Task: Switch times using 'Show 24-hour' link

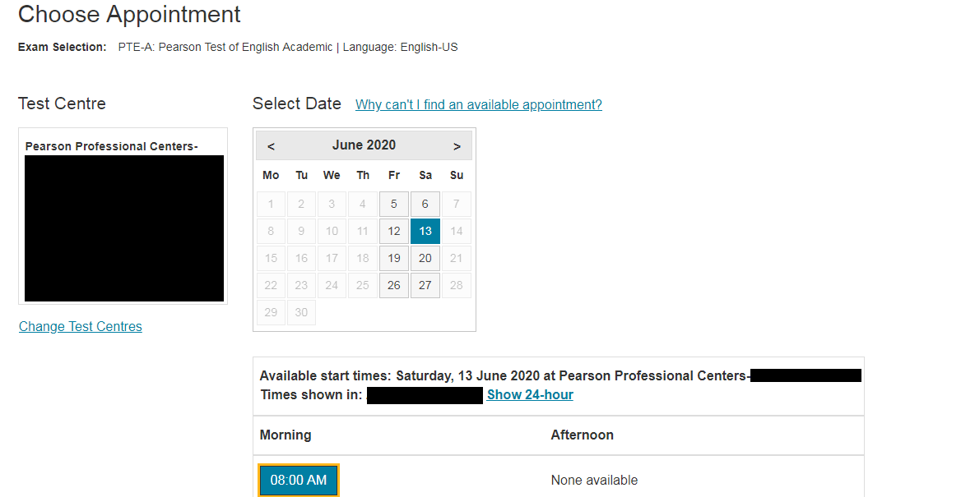Action: (530, 394)
